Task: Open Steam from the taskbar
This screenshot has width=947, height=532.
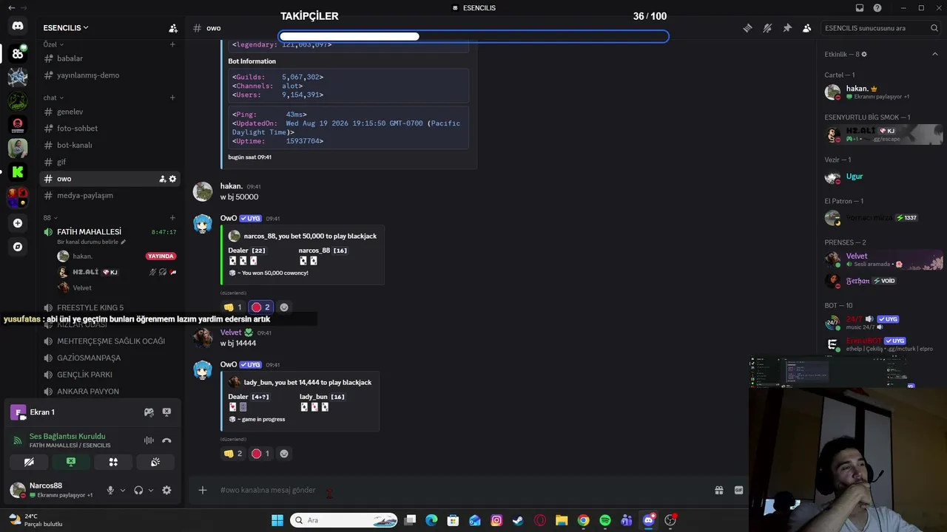Action: pyautogui.click(x=518, y=520)
